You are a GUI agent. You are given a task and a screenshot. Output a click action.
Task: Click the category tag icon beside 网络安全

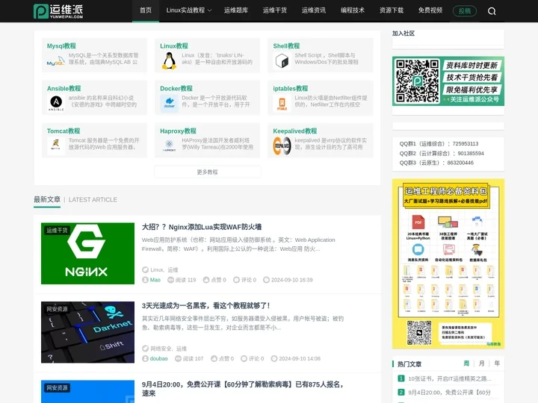point(145,349)
